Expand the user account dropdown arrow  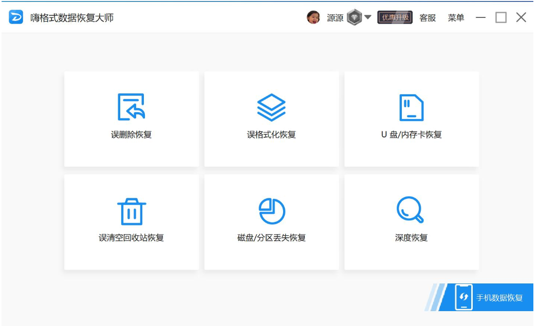coord(368,17)
